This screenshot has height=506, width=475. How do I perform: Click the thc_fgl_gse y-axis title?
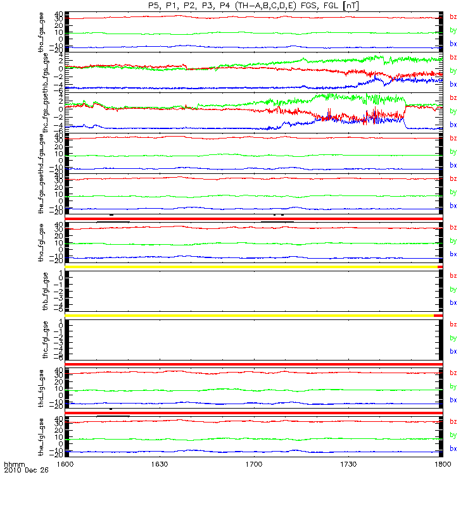pyautogui.click(x=45, y=340)
